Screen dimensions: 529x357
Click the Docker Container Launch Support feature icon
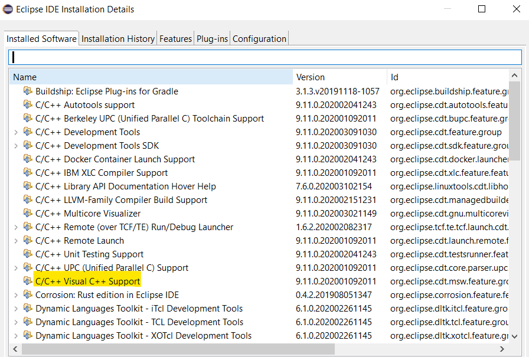point(28,159)
